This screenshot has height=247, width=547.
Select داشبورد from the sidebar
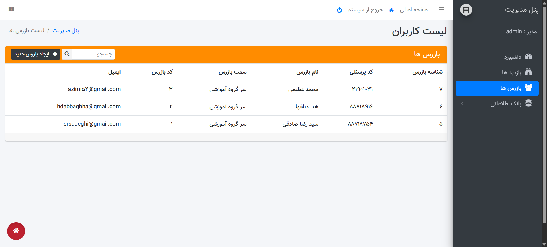[513, 57]
